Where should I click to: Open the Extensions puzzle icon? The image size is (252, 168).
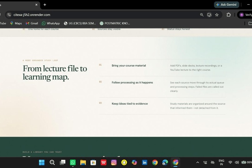[229, 15]
